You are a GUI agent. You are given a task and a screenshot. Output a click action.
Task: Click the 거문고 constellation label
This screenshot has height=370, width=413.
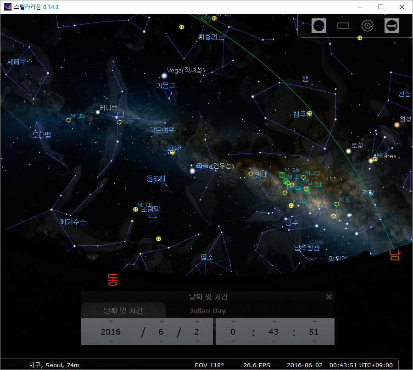pos(166,86)
